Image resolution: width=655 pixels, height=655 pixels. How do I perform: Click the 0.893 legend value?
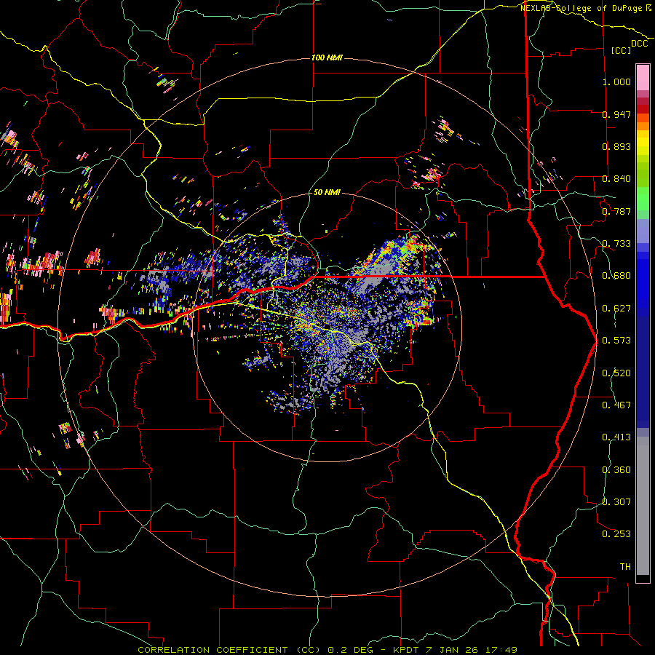click(616, 146)
